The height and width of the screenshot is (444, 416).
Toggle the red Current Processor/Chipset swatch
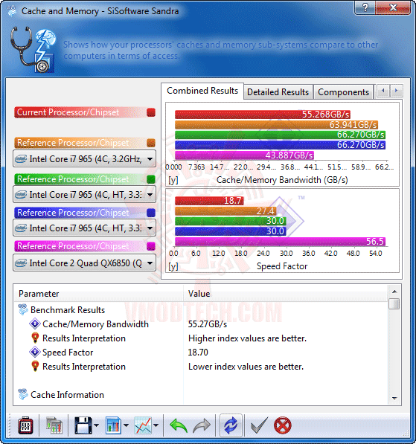click(x=151, y=112)
